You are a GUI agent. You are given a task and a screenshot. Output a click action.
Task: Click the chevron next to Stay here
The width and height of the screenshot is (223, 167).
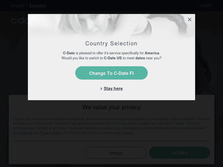101,89
